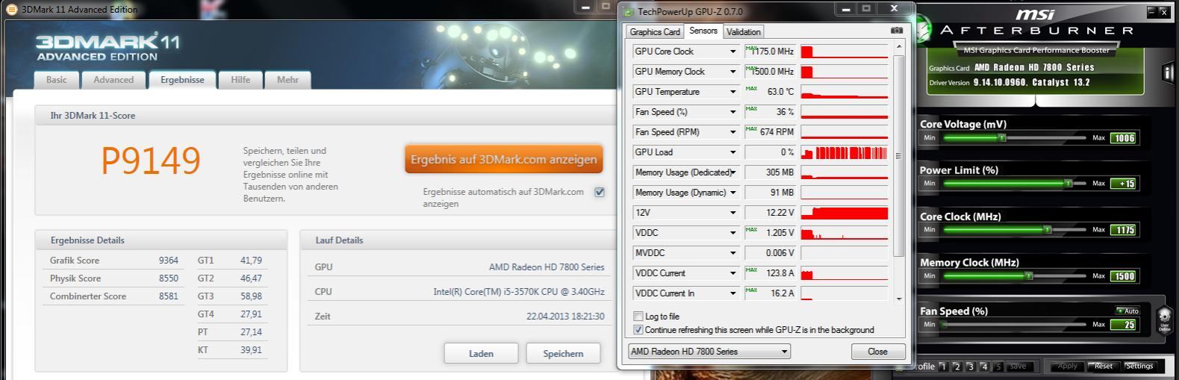The image size is (1179, 380).
Task: Click the GPU-Z title bar app icon
Action: click(x=629, y=11)
